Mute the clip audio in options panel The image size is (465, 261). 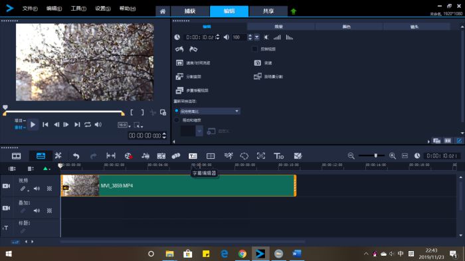(x=266, y=37)
